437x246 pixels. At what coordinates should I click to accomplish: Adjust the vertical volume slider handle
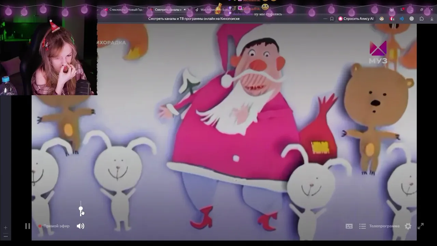(x=81, y=208)
